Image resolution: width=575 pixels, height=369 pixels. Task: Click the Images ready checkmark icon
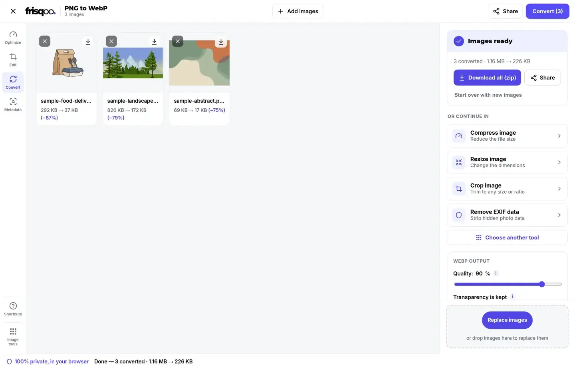pos(459,41)
